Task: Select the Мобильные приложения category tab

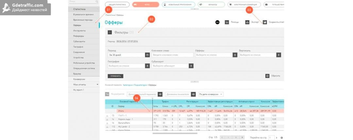Action: tap(178, 5)
